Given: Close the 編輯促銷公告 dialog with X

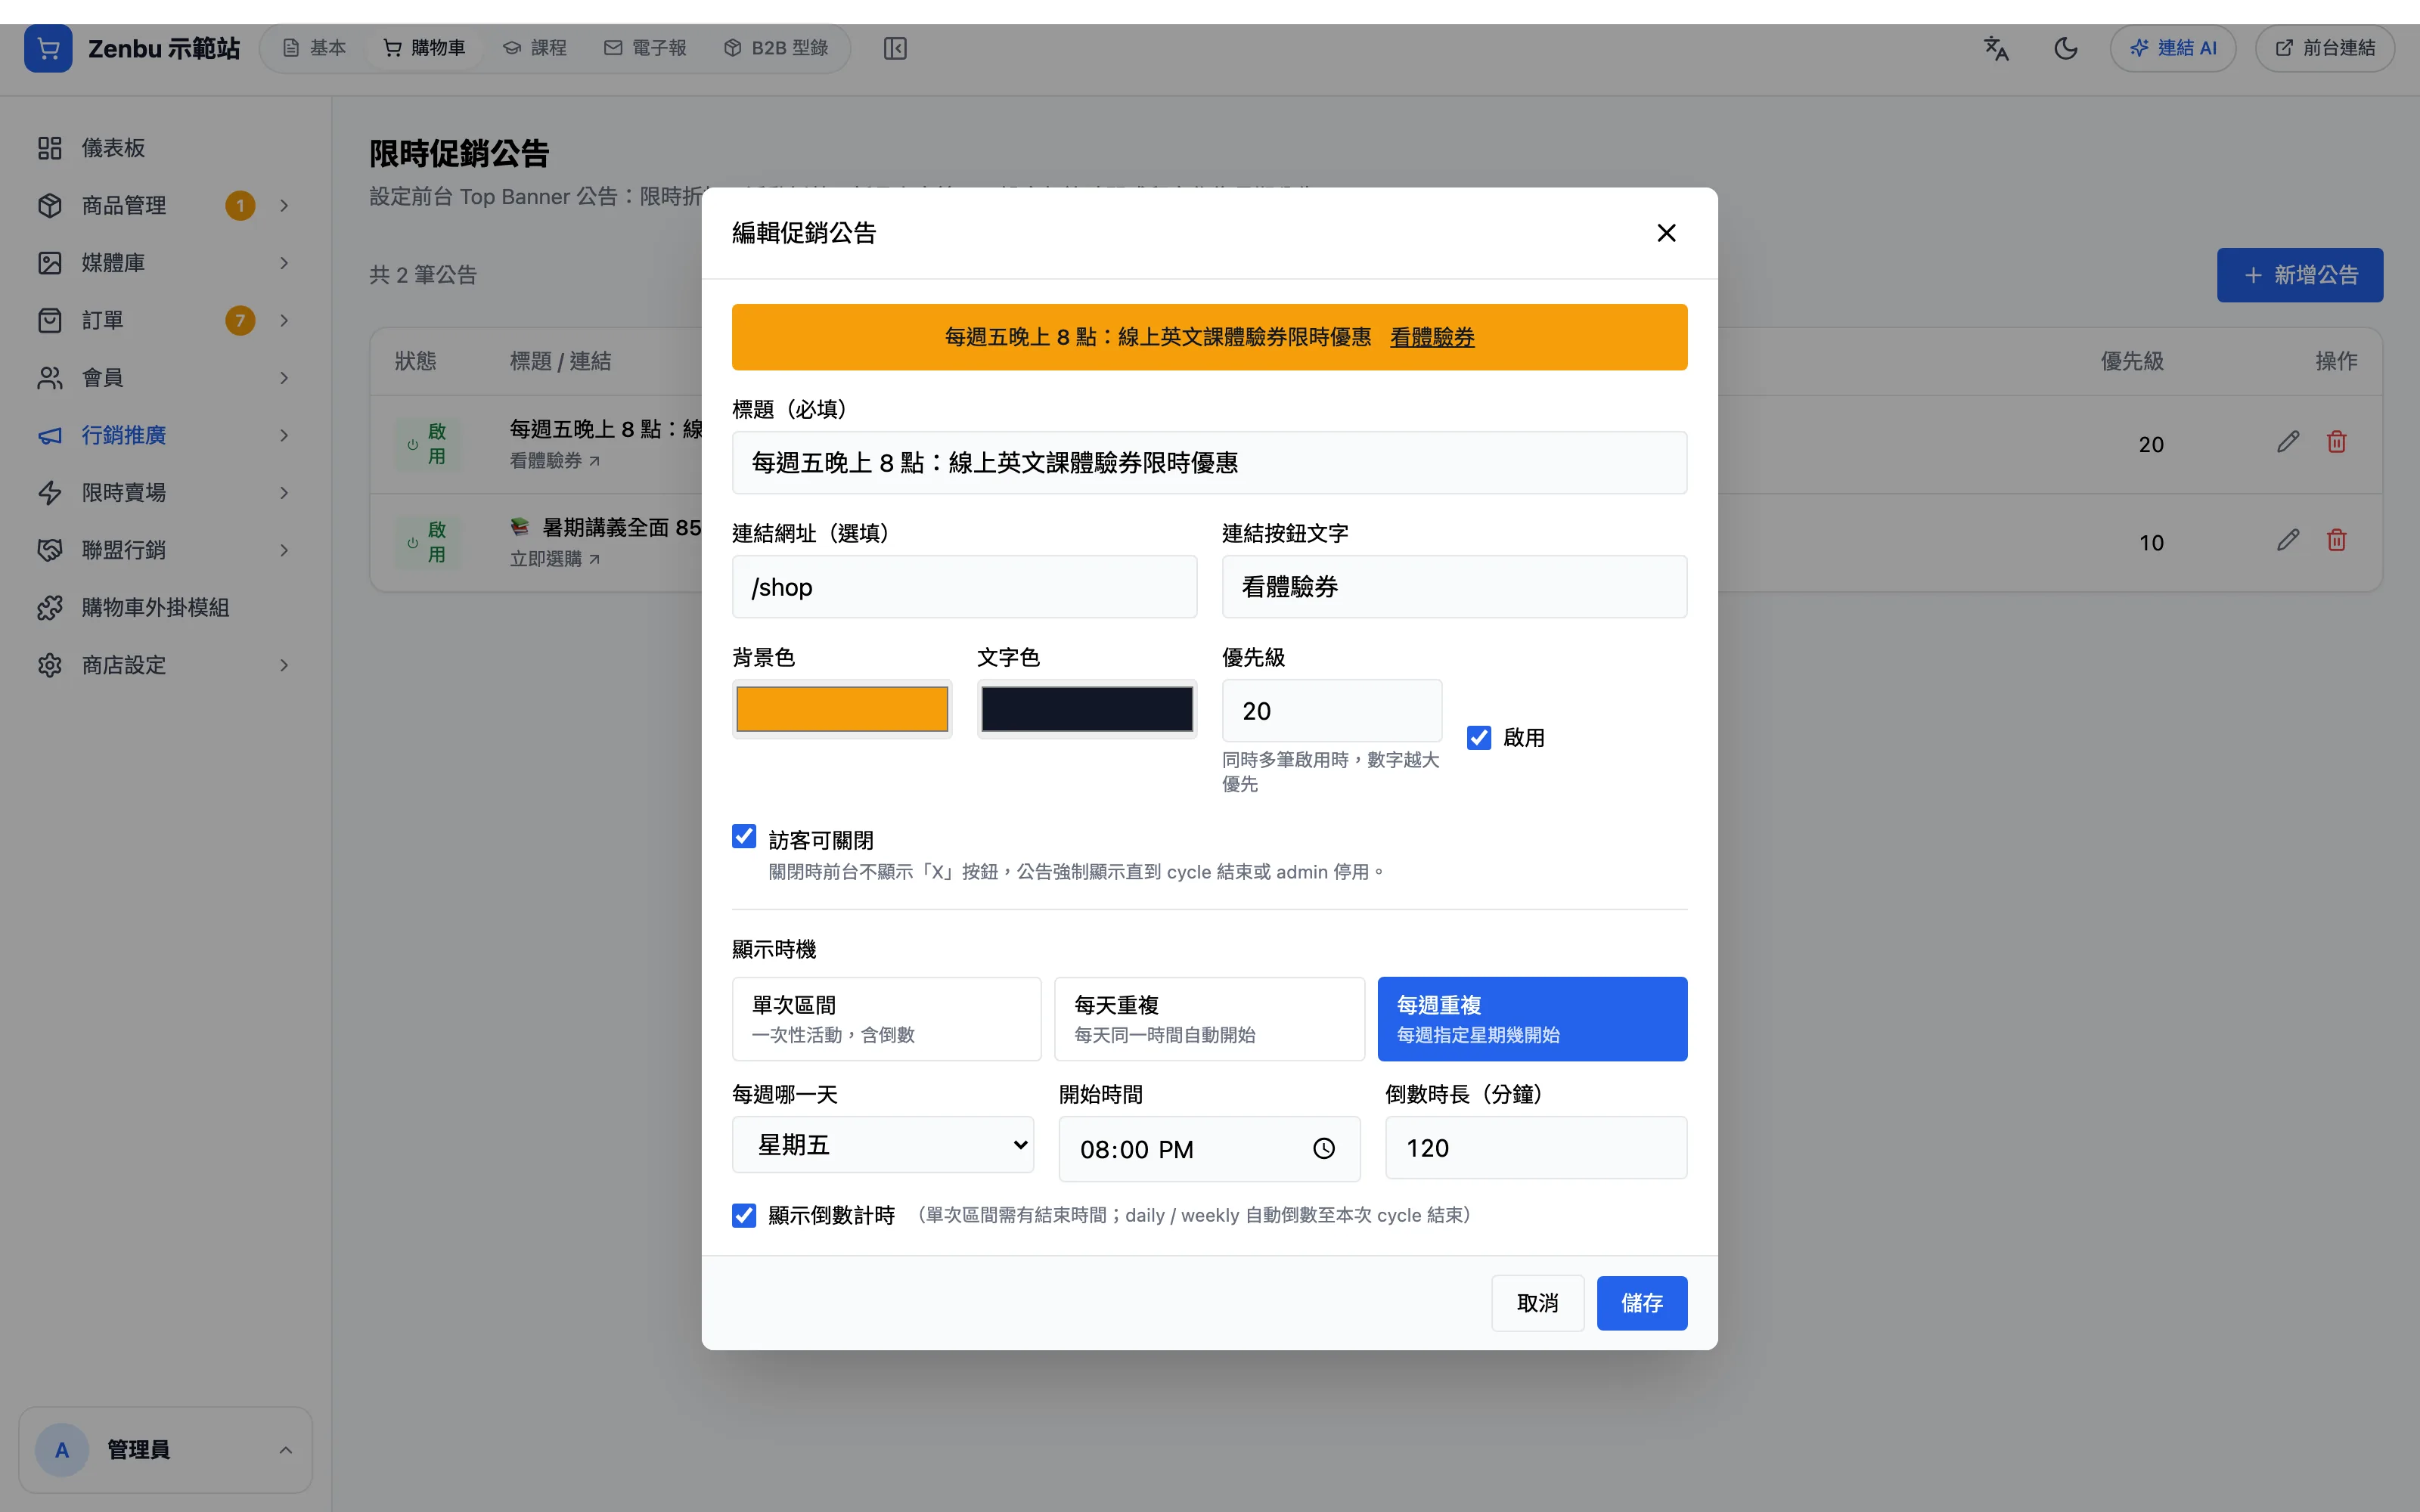Looking at the screenshot, I should pyautogui.click(x=1666, y=233).
